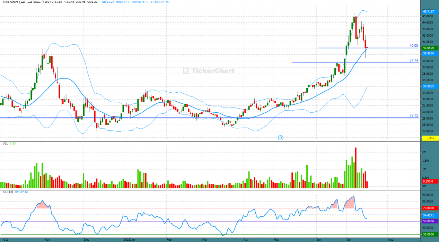Click the VOL indicator label
Viewport: 439px width, 242px height.
[5, 143]
